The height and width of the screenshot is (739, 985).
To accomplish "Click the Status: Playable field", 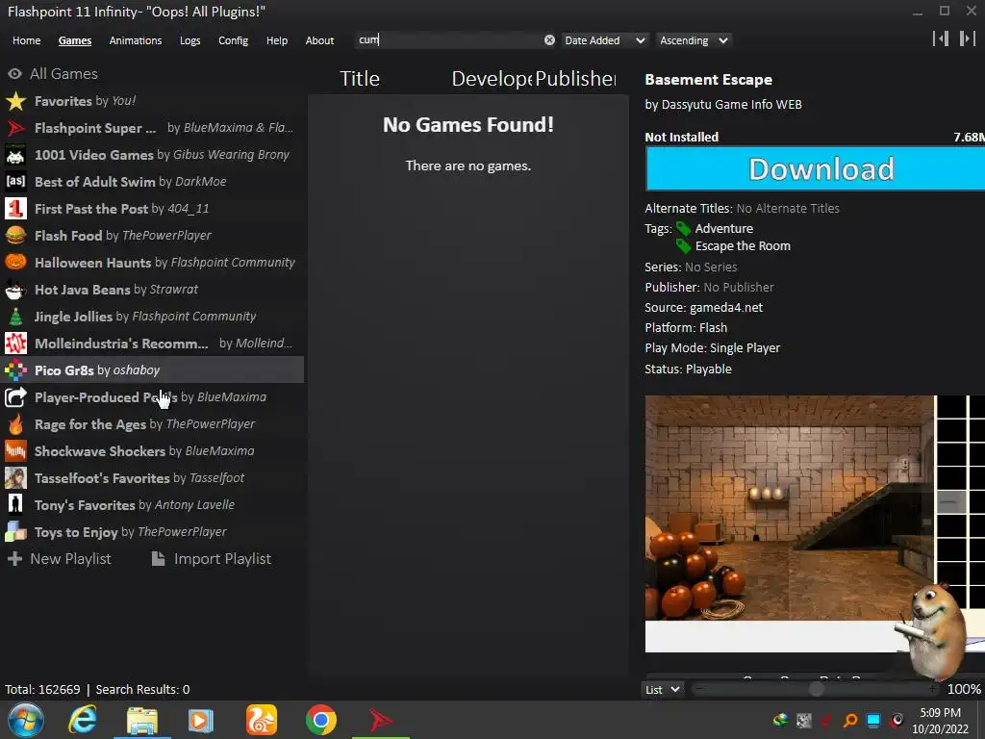I will (688, 369).
